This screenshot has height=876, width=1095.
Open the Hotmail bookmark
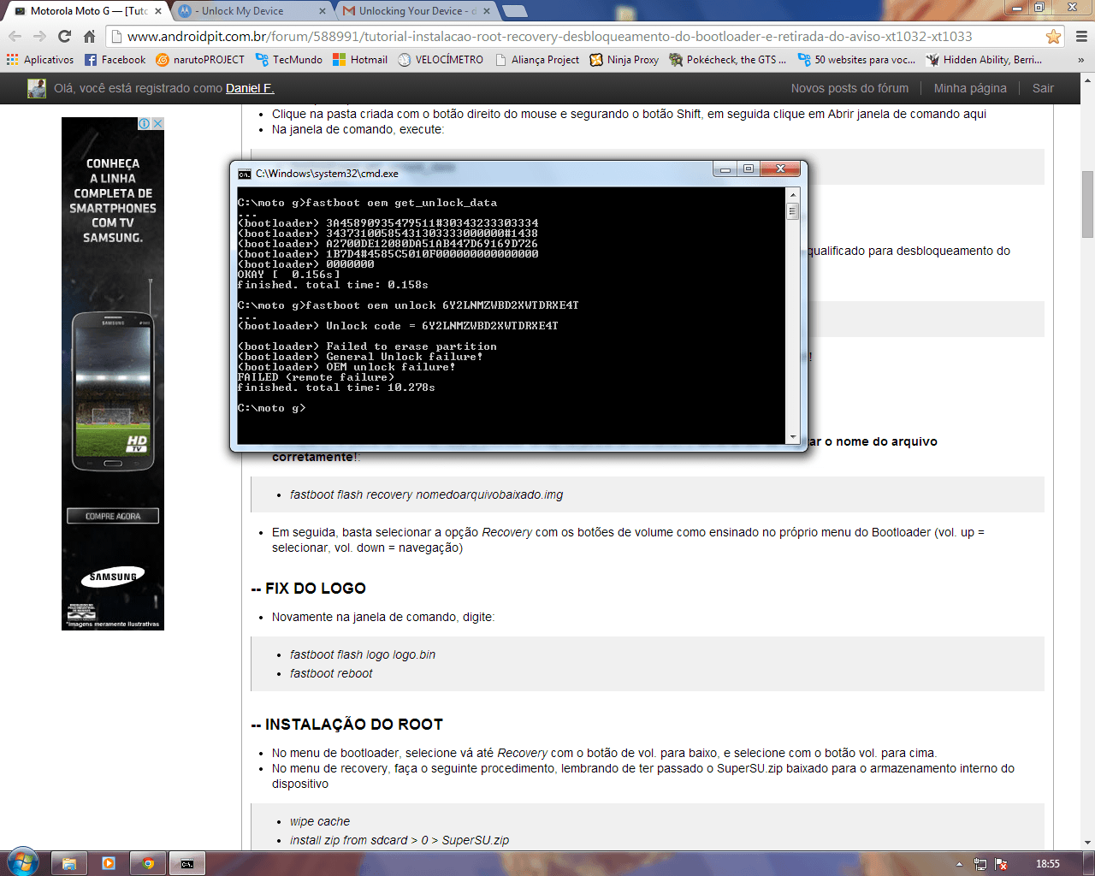(x=360, y=60)
